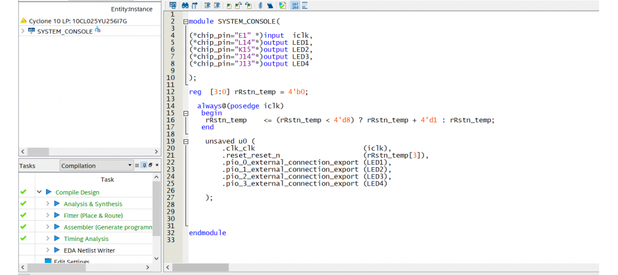Screen dimensions: 618x275
Task: Click the first editor toolbar window icon
Action: (x=172, y=5)
